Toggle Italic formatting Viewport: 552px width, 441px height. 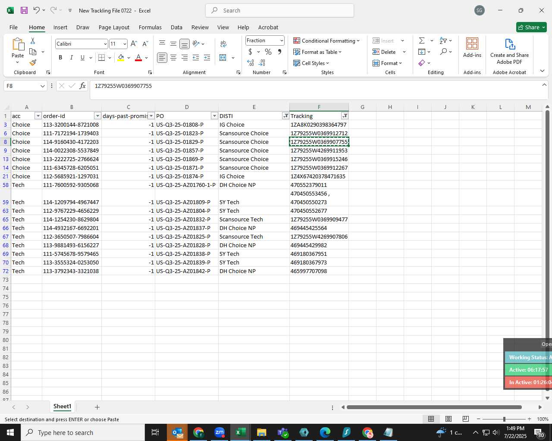(71, 57)
